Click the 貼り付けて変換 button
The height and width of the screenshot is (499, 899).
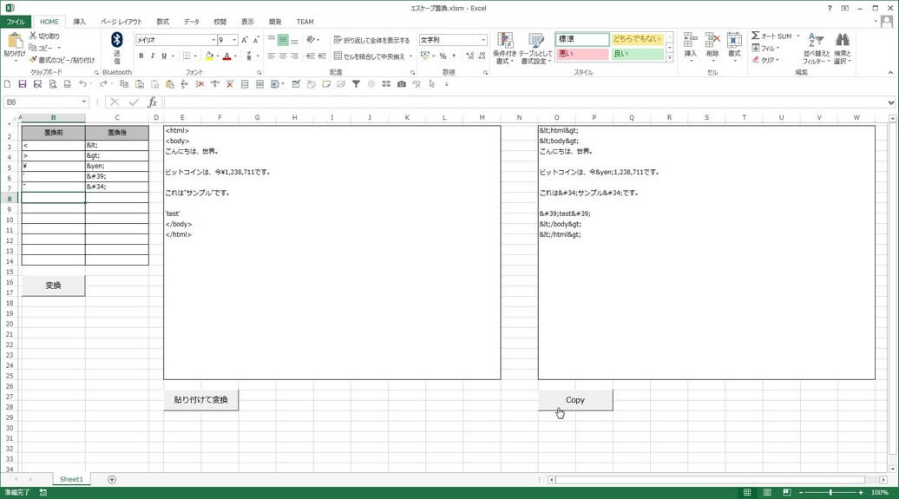point(200,400)
